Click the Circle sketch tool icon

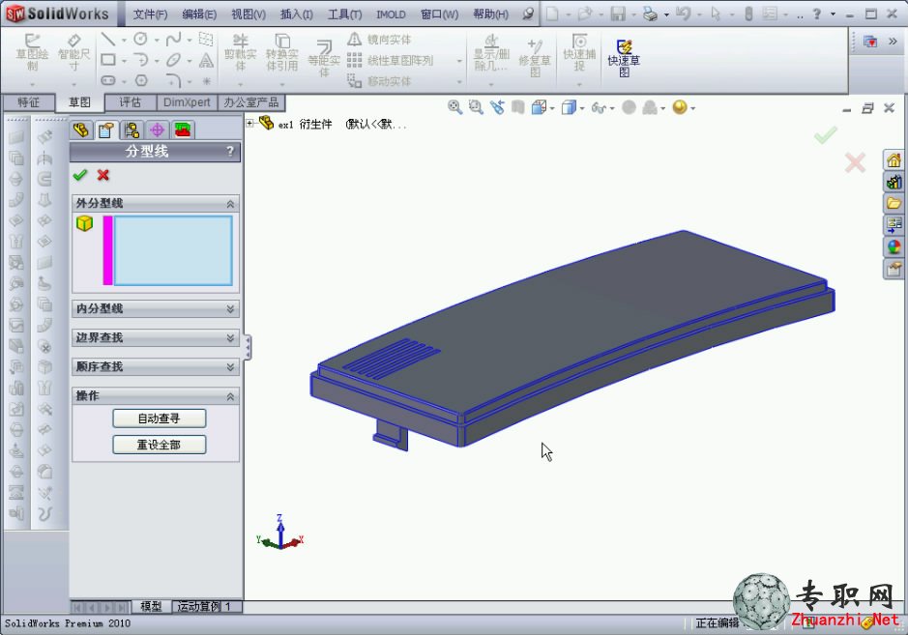140,39
